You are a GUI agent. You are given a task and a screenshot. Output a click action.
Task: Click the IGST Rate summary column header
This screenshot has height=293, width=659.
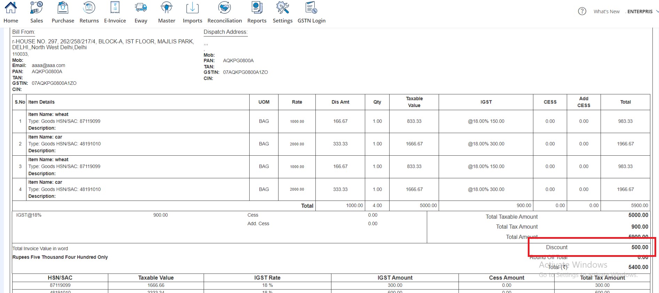[267, 278]
